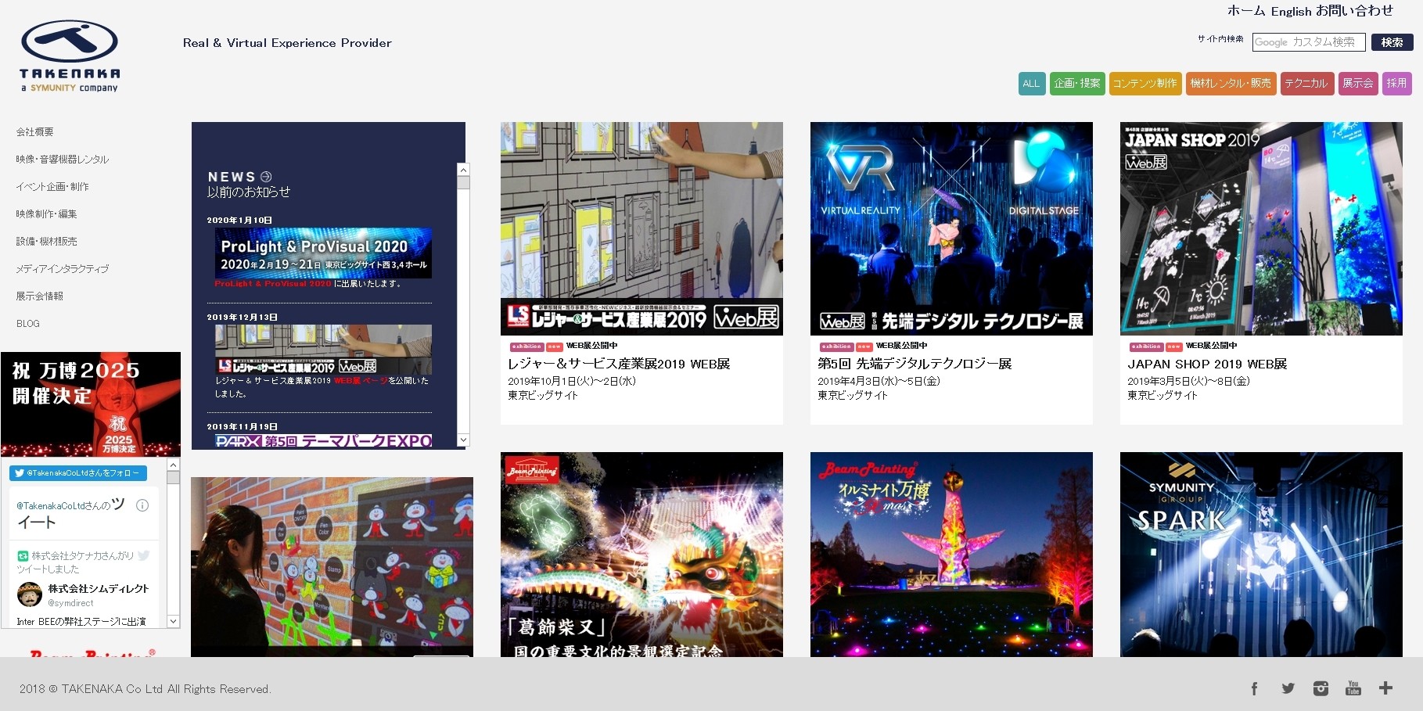Open the 葛飾柴又 dragon projection card
The height and width of the screenshot is (711, 1423).
[641, 555]
